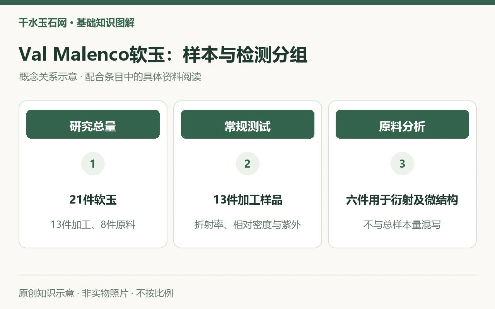Screen dimensions: 495x309
Task: Click the number 1 circle badge
Action: click(x=93, y=164)
